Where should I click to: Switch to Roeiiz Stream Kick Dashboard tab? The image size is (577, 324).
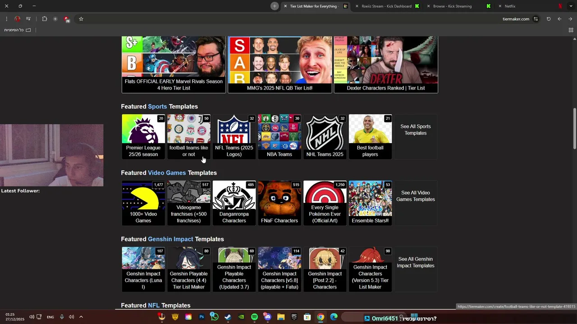coord(387,6)
